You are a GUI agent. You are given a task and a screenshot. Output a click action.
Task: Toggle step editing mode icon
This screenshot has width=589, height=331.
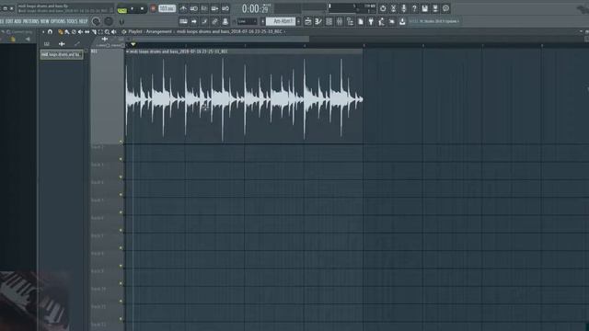(204, 21)
